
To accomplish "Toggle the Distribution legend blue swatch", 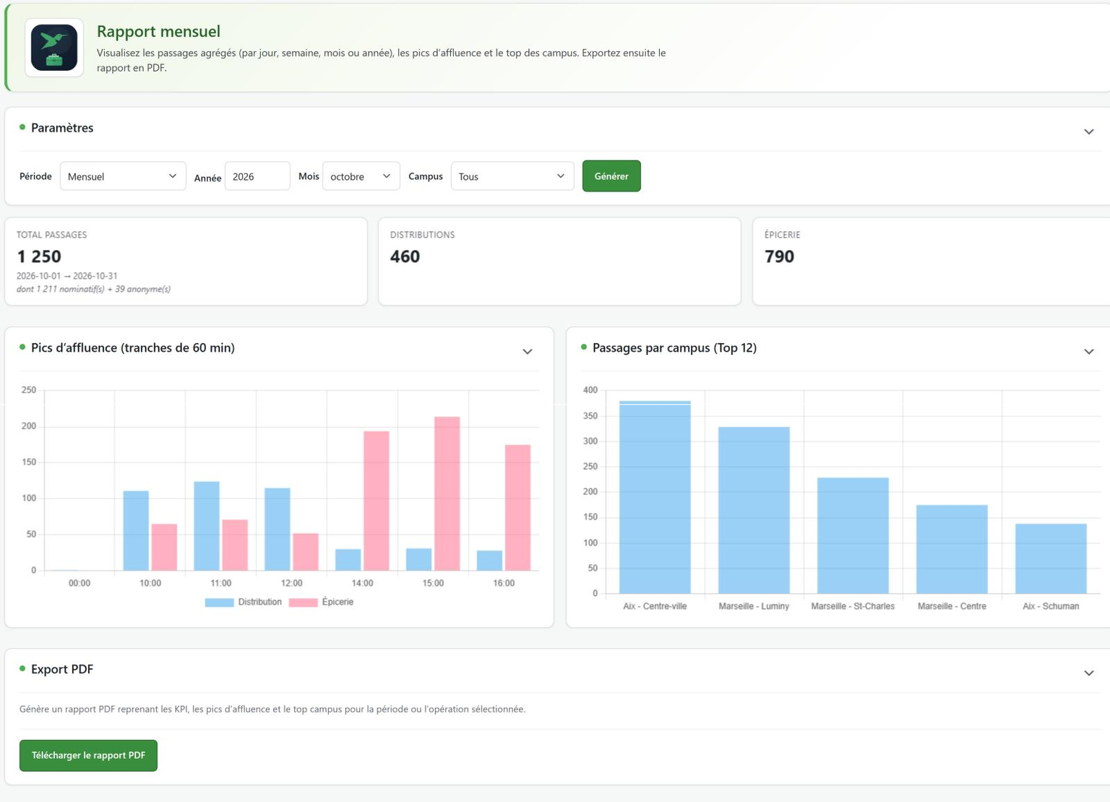I will pyautogui.click(x=219, y=603).
